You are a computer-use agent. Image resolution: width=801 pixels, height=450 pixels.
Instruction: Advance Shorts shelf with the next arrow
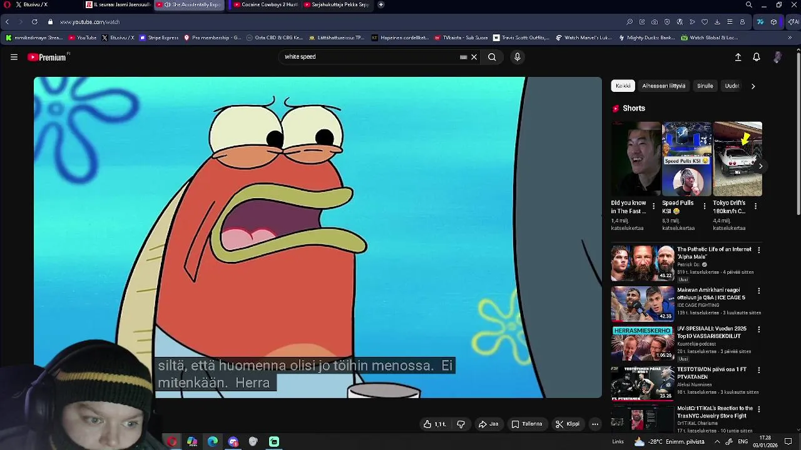760,166
